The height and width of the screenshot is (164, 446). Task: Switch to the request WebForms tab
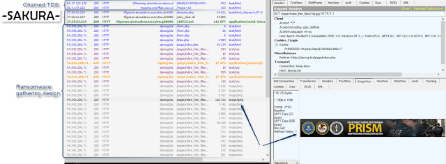point(315,3)
